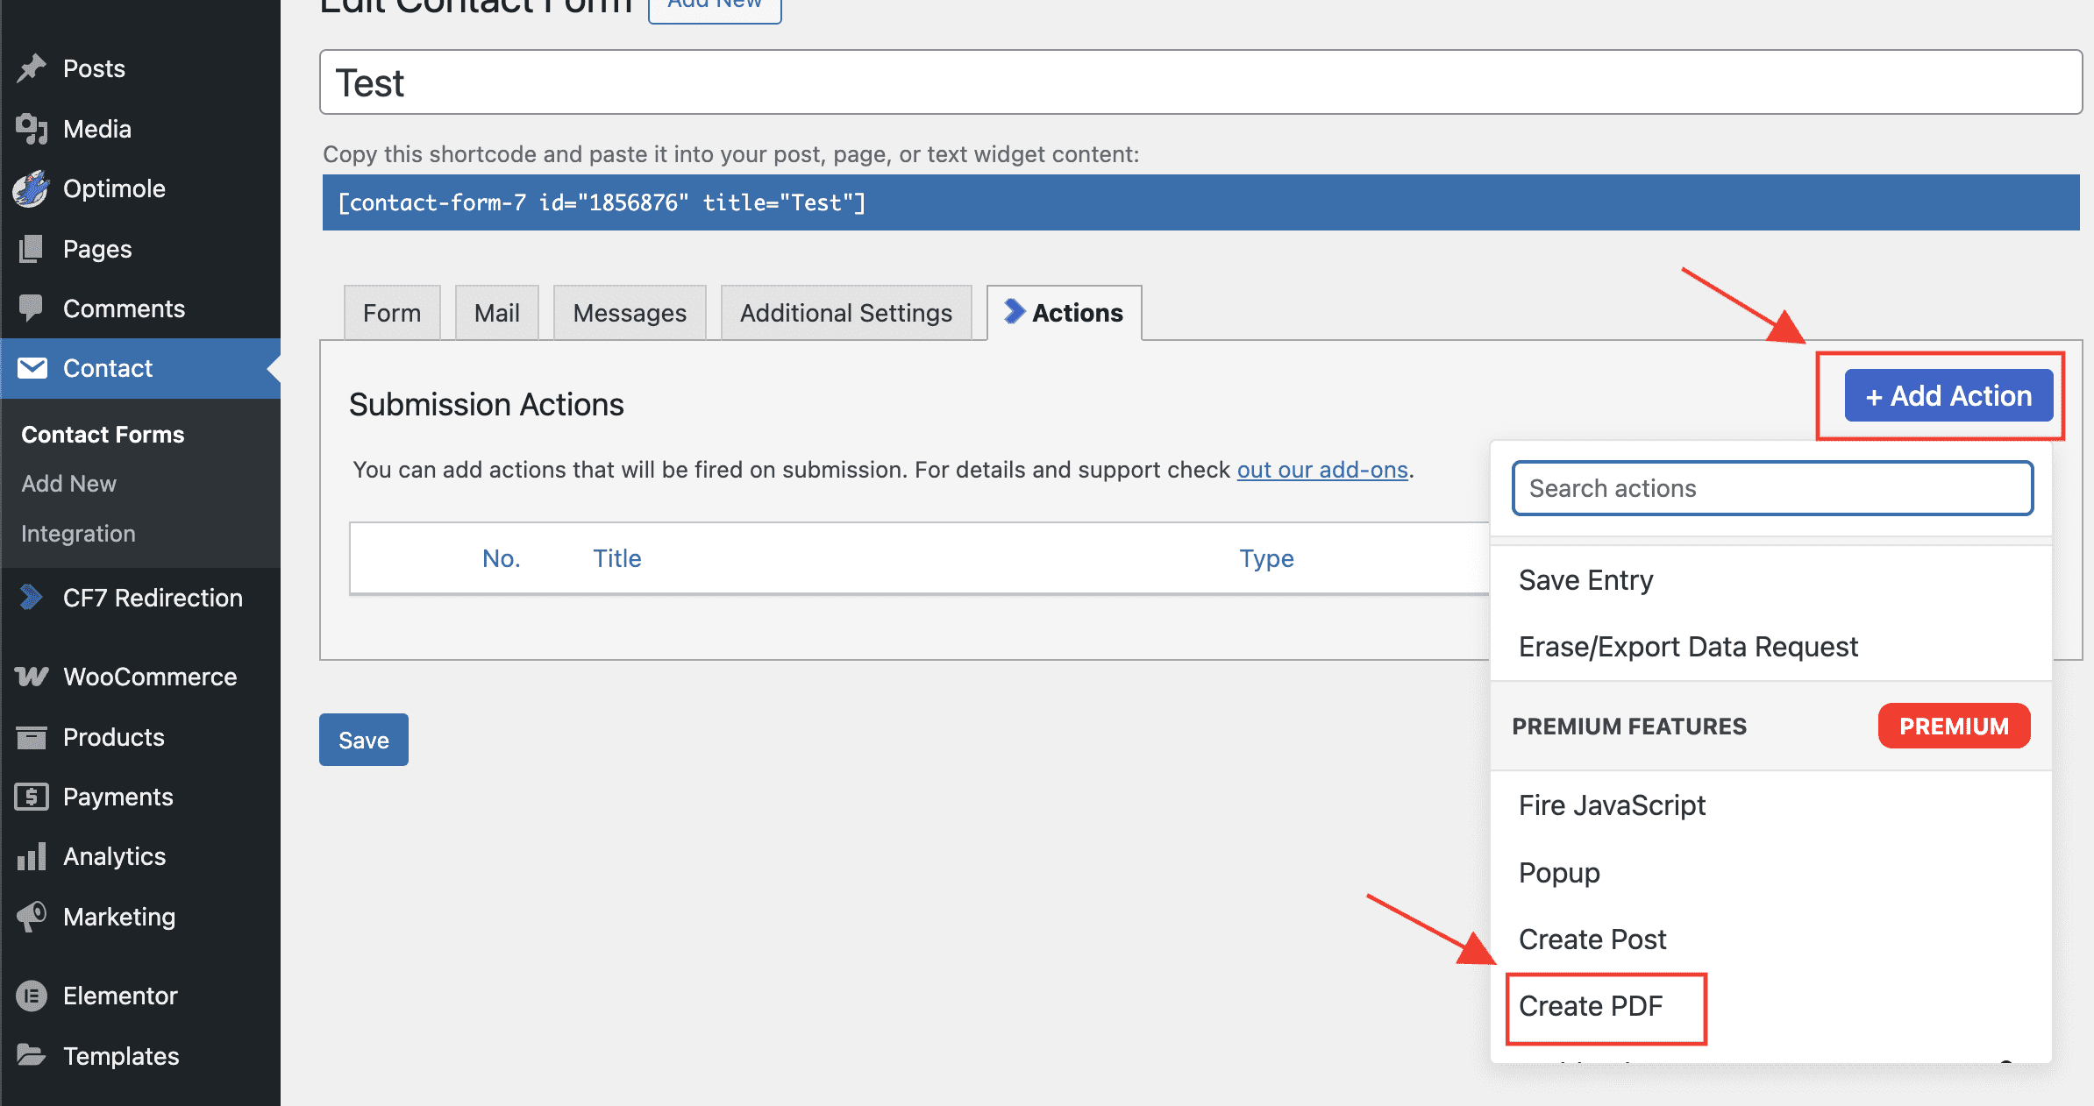Click the WooCommerce logo icon
2094x1106 pixels.
tap(32, 677)
